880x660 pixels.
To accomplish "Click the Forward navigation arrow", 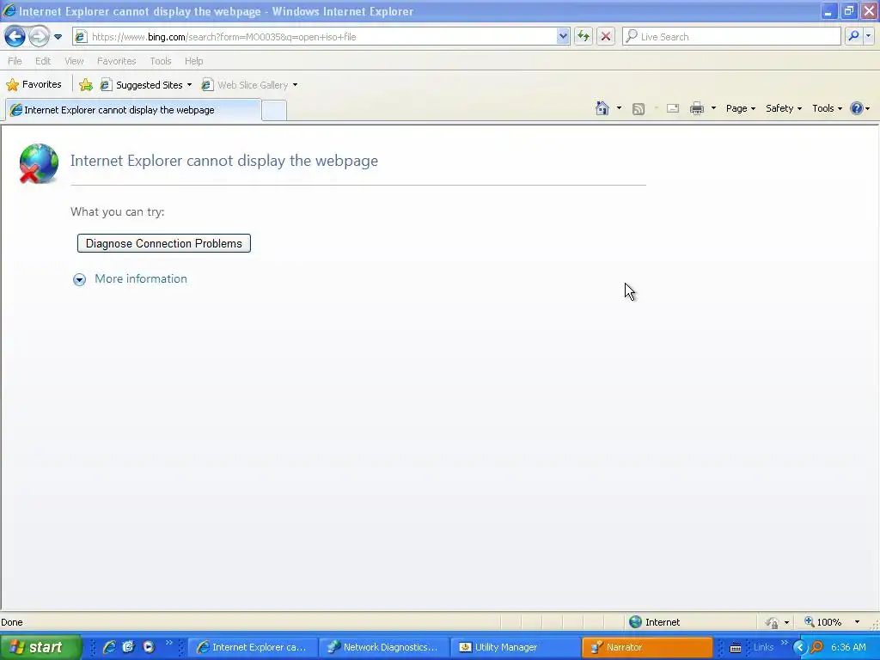I will [x=39, y=37].
